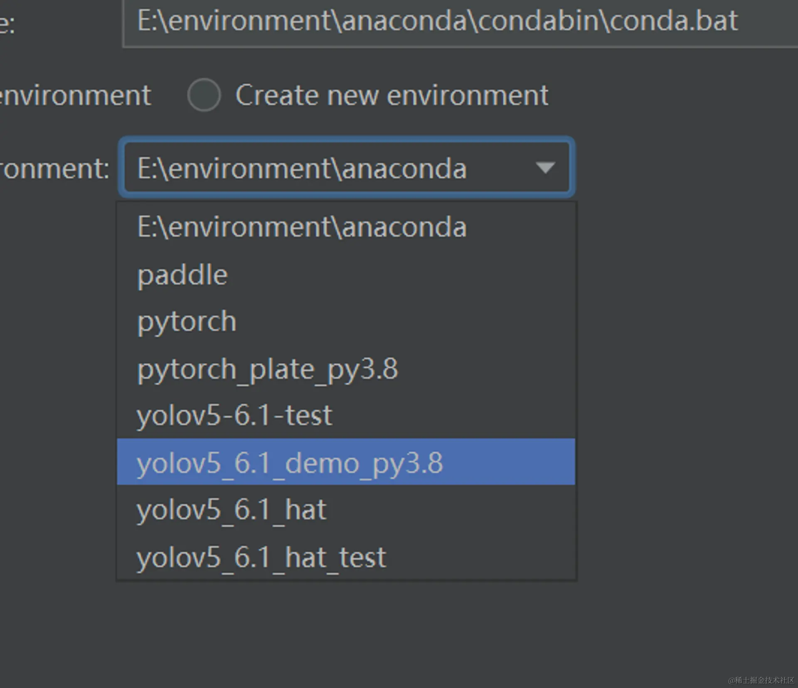
Task: Choose the yolov5-6.1-test environment
Action: click(x=234, y=415)
